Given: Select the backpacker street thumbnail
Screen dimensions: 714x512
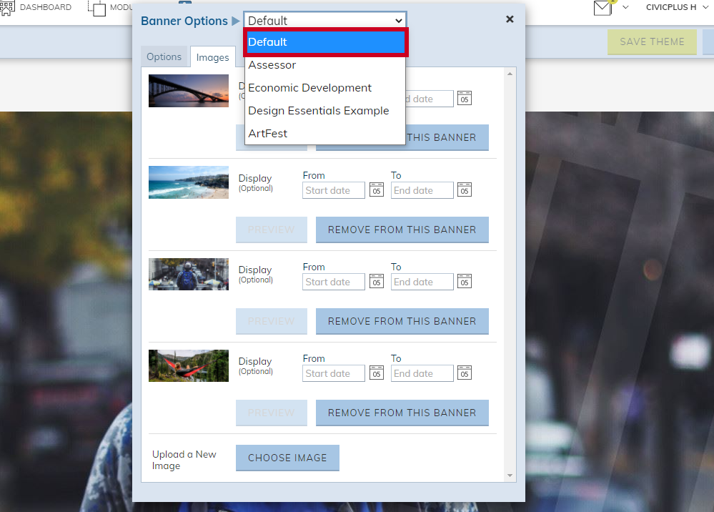Looking at the screenshot, I should tap(189, 274).
